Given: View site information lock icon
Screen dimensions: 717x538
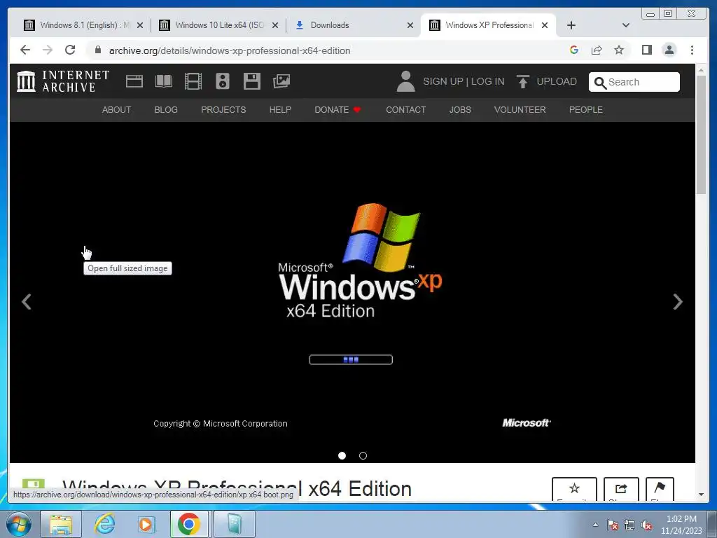Looking at the screenshot, I should coord(97,50).
